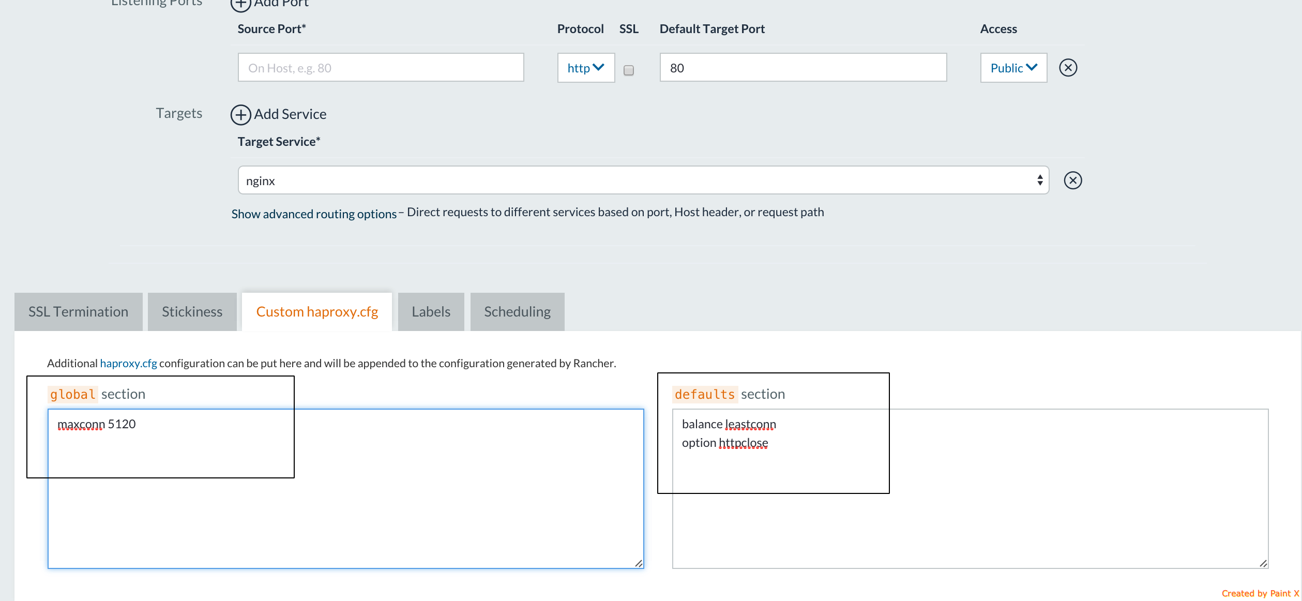Image resolution: width=1302 pixels, height=601 pixels.
Task: Open the http protocol dropdown
Action: 585,68
